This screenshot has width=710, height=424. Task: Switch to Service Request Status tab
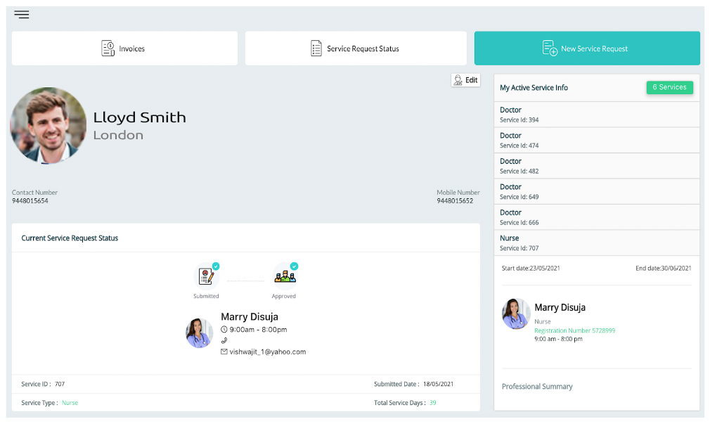356,49
